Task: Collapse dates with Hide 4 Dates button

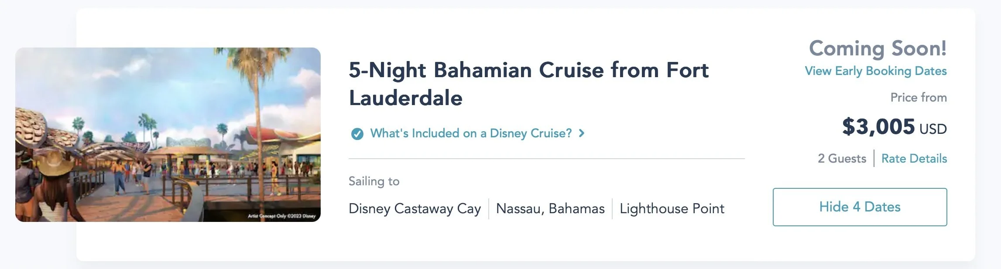Action: tap(860, 207)
